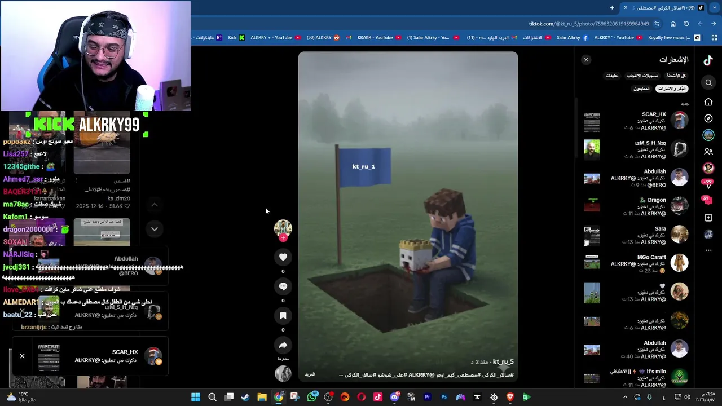Viewport: 722px width, 406px height.
Task: Reload the TikTok page
Action: (686, 24)
